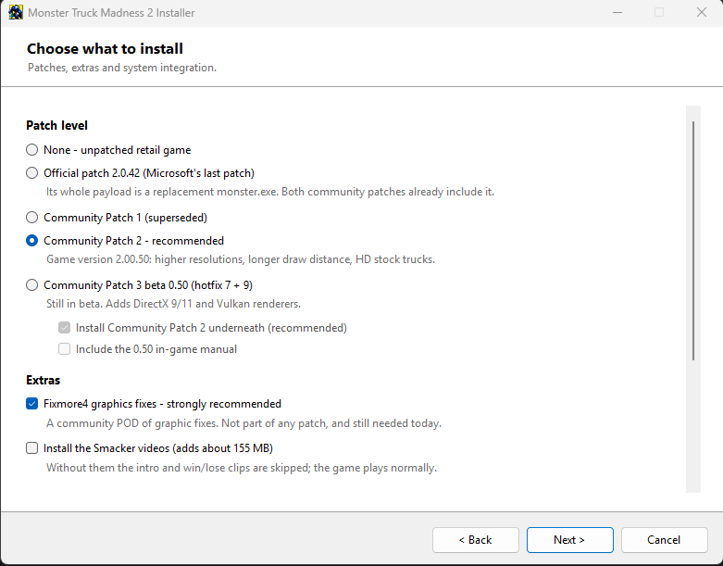Choose Official patch 2.0.42 radio button

coord(31,173)
